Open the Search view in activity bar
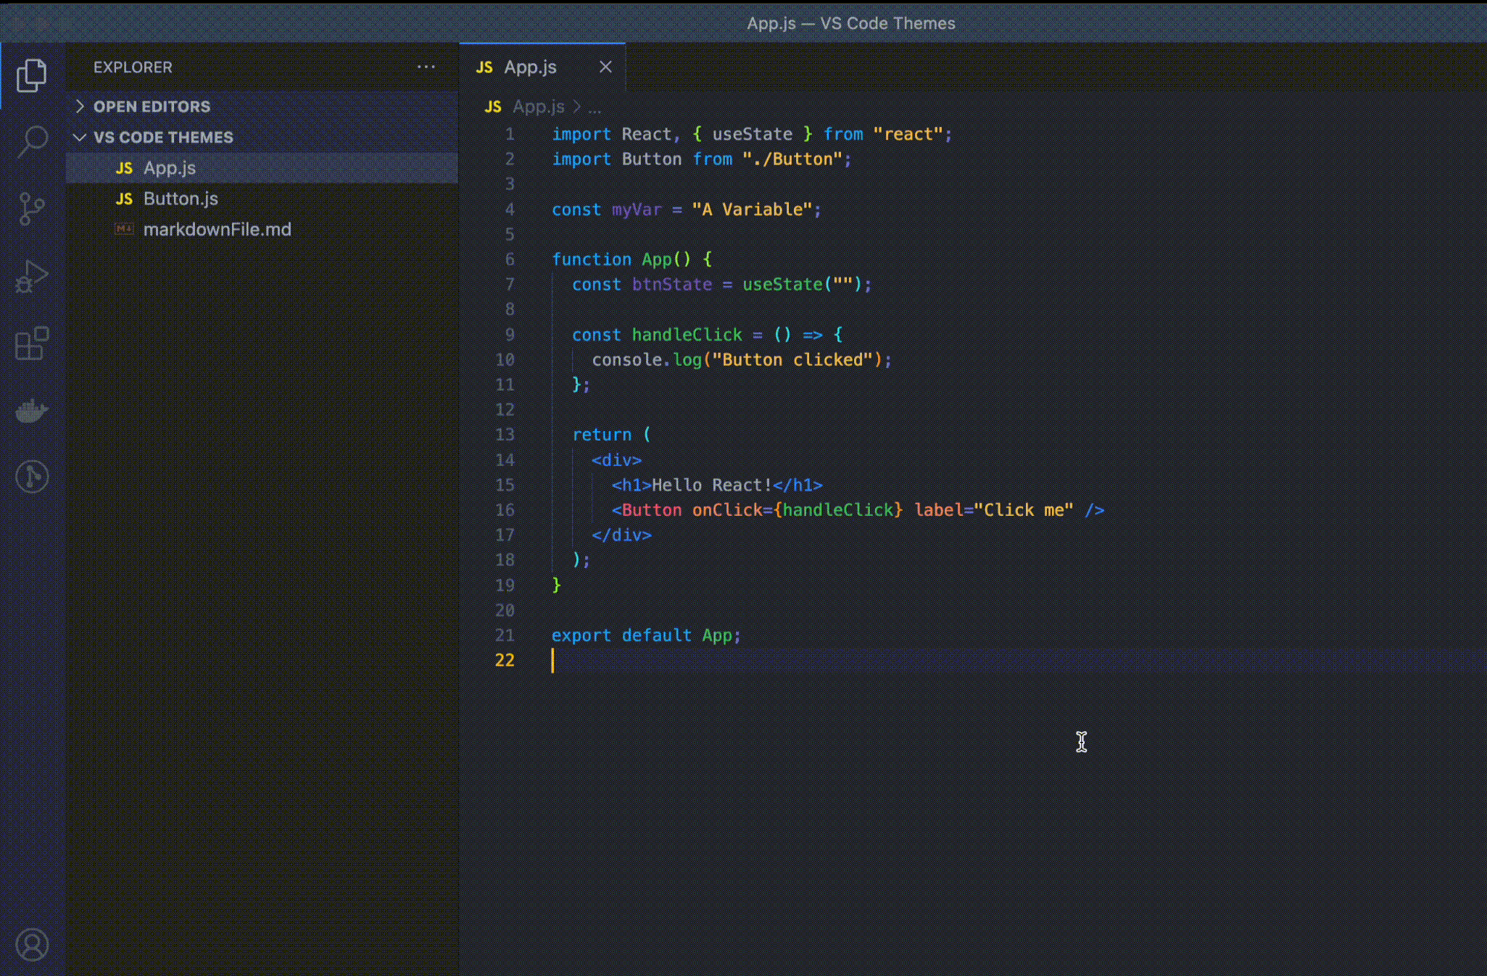 (32, 141)
